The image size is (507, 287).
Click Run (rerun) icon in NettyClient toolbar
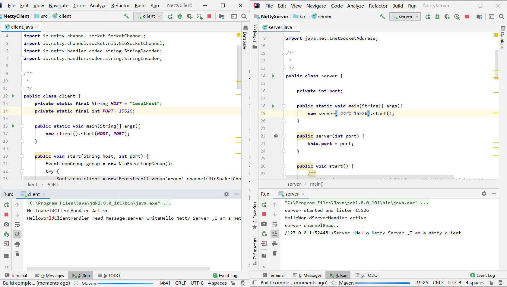click(170, 16)
